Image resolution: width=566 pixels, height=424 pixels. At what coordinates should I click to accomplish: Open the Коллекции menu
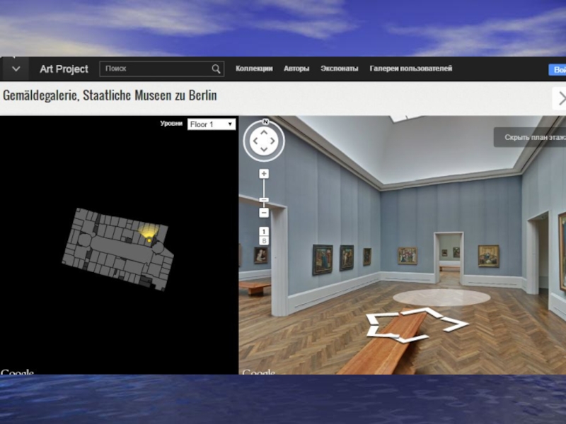[x=254, y=69]
